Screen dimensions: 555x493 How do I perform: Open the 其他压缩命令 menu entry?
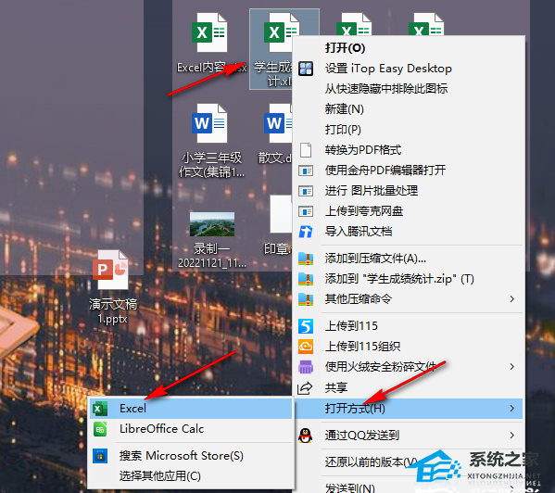click(409, 299)
